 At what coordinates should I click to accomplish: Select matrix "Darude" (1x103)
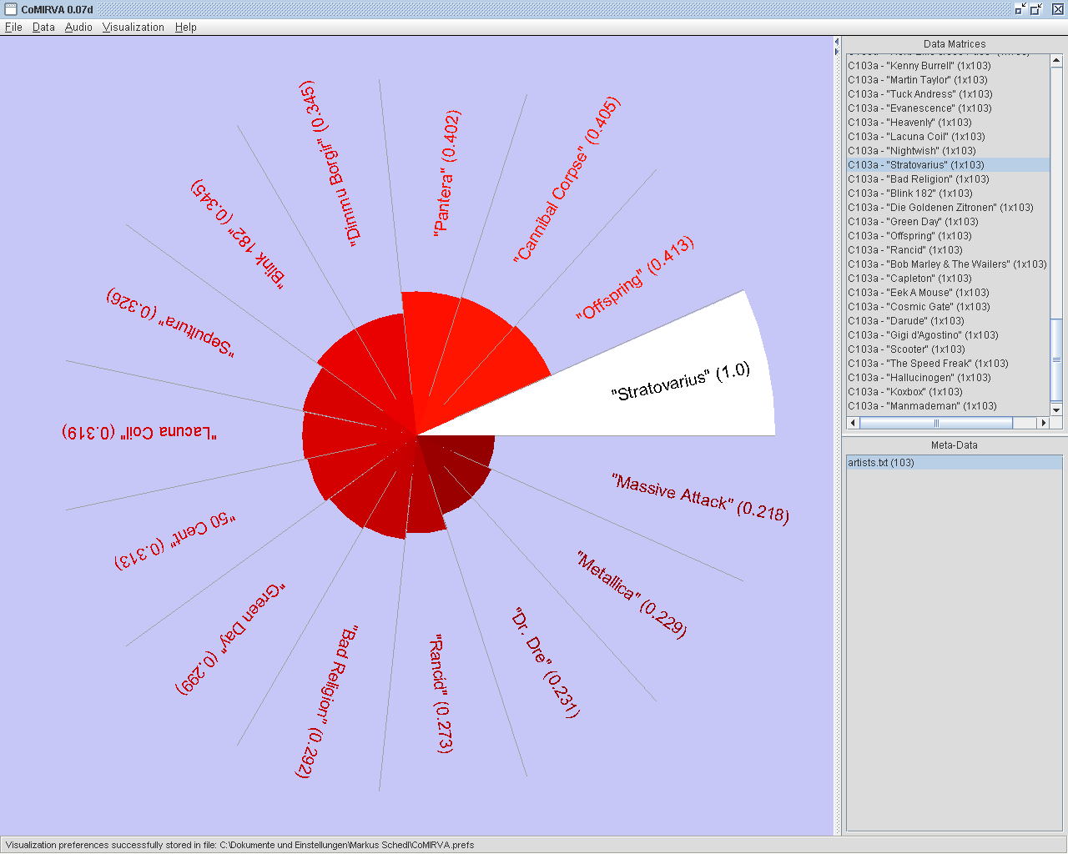(948, 321)
